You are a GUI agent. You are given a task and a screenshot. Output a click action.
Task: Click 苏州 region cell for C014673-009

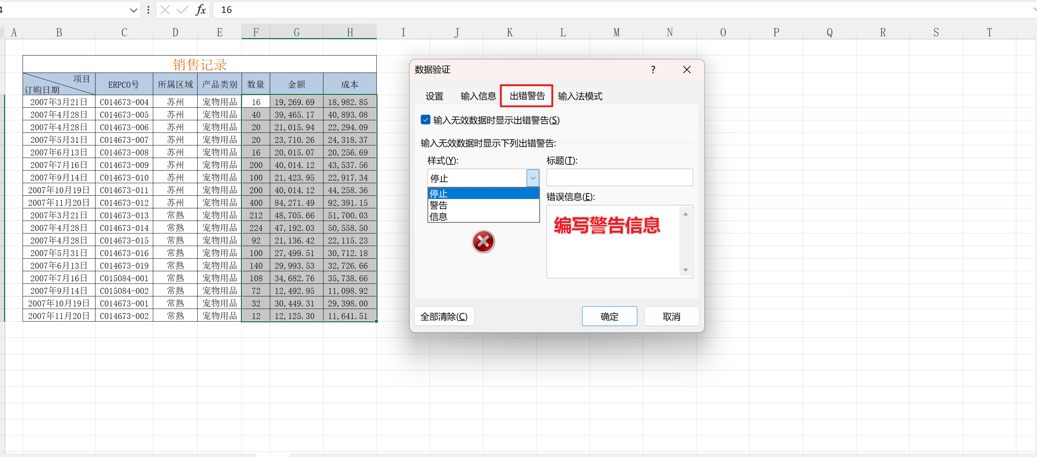175,165
